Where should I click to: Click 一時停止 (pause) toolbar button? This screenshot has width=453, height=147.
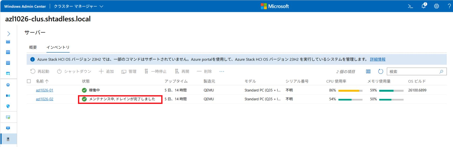pos(155,72)
